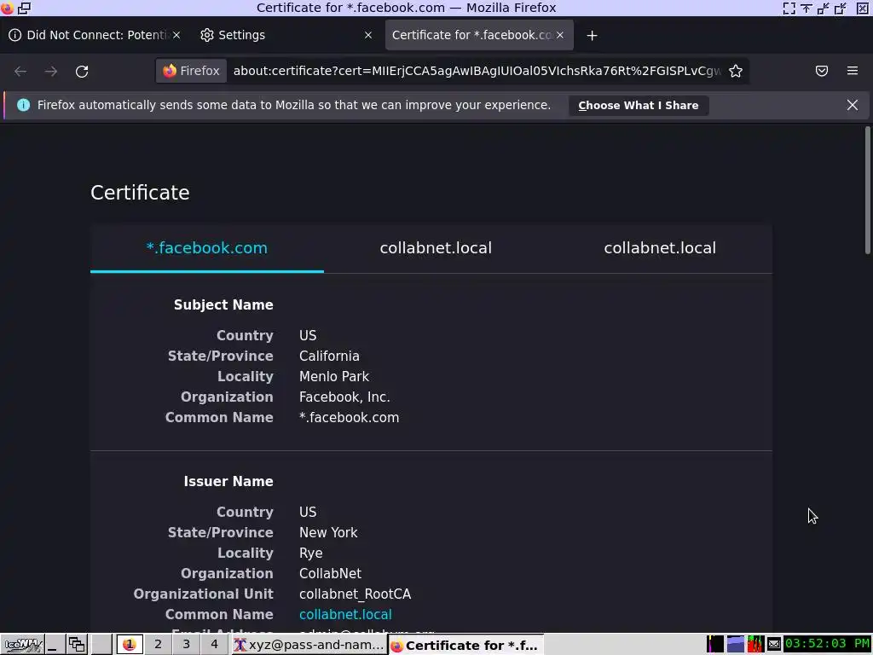
Task: Click the info icon in notification bar
Action: (x=23, y=105)
